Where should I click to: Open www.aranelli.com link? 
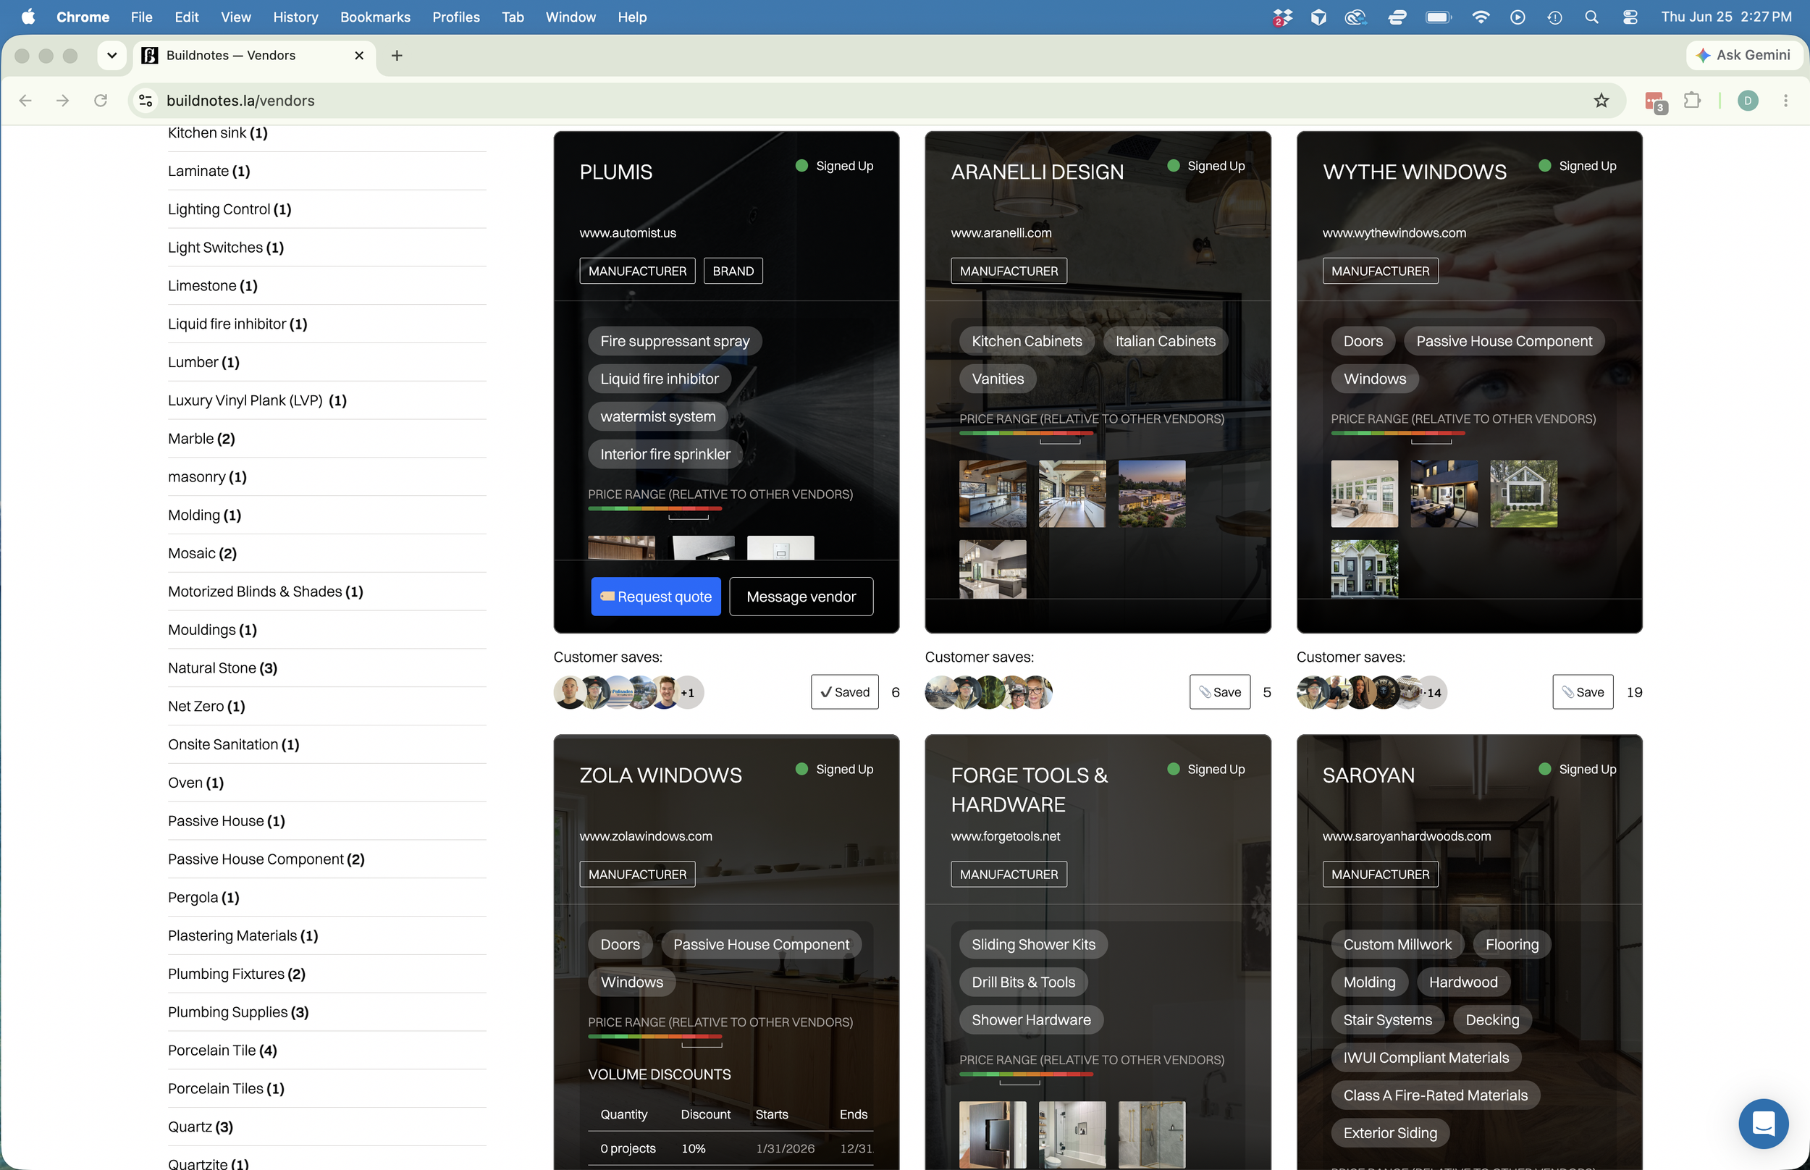pos(1001,232)
